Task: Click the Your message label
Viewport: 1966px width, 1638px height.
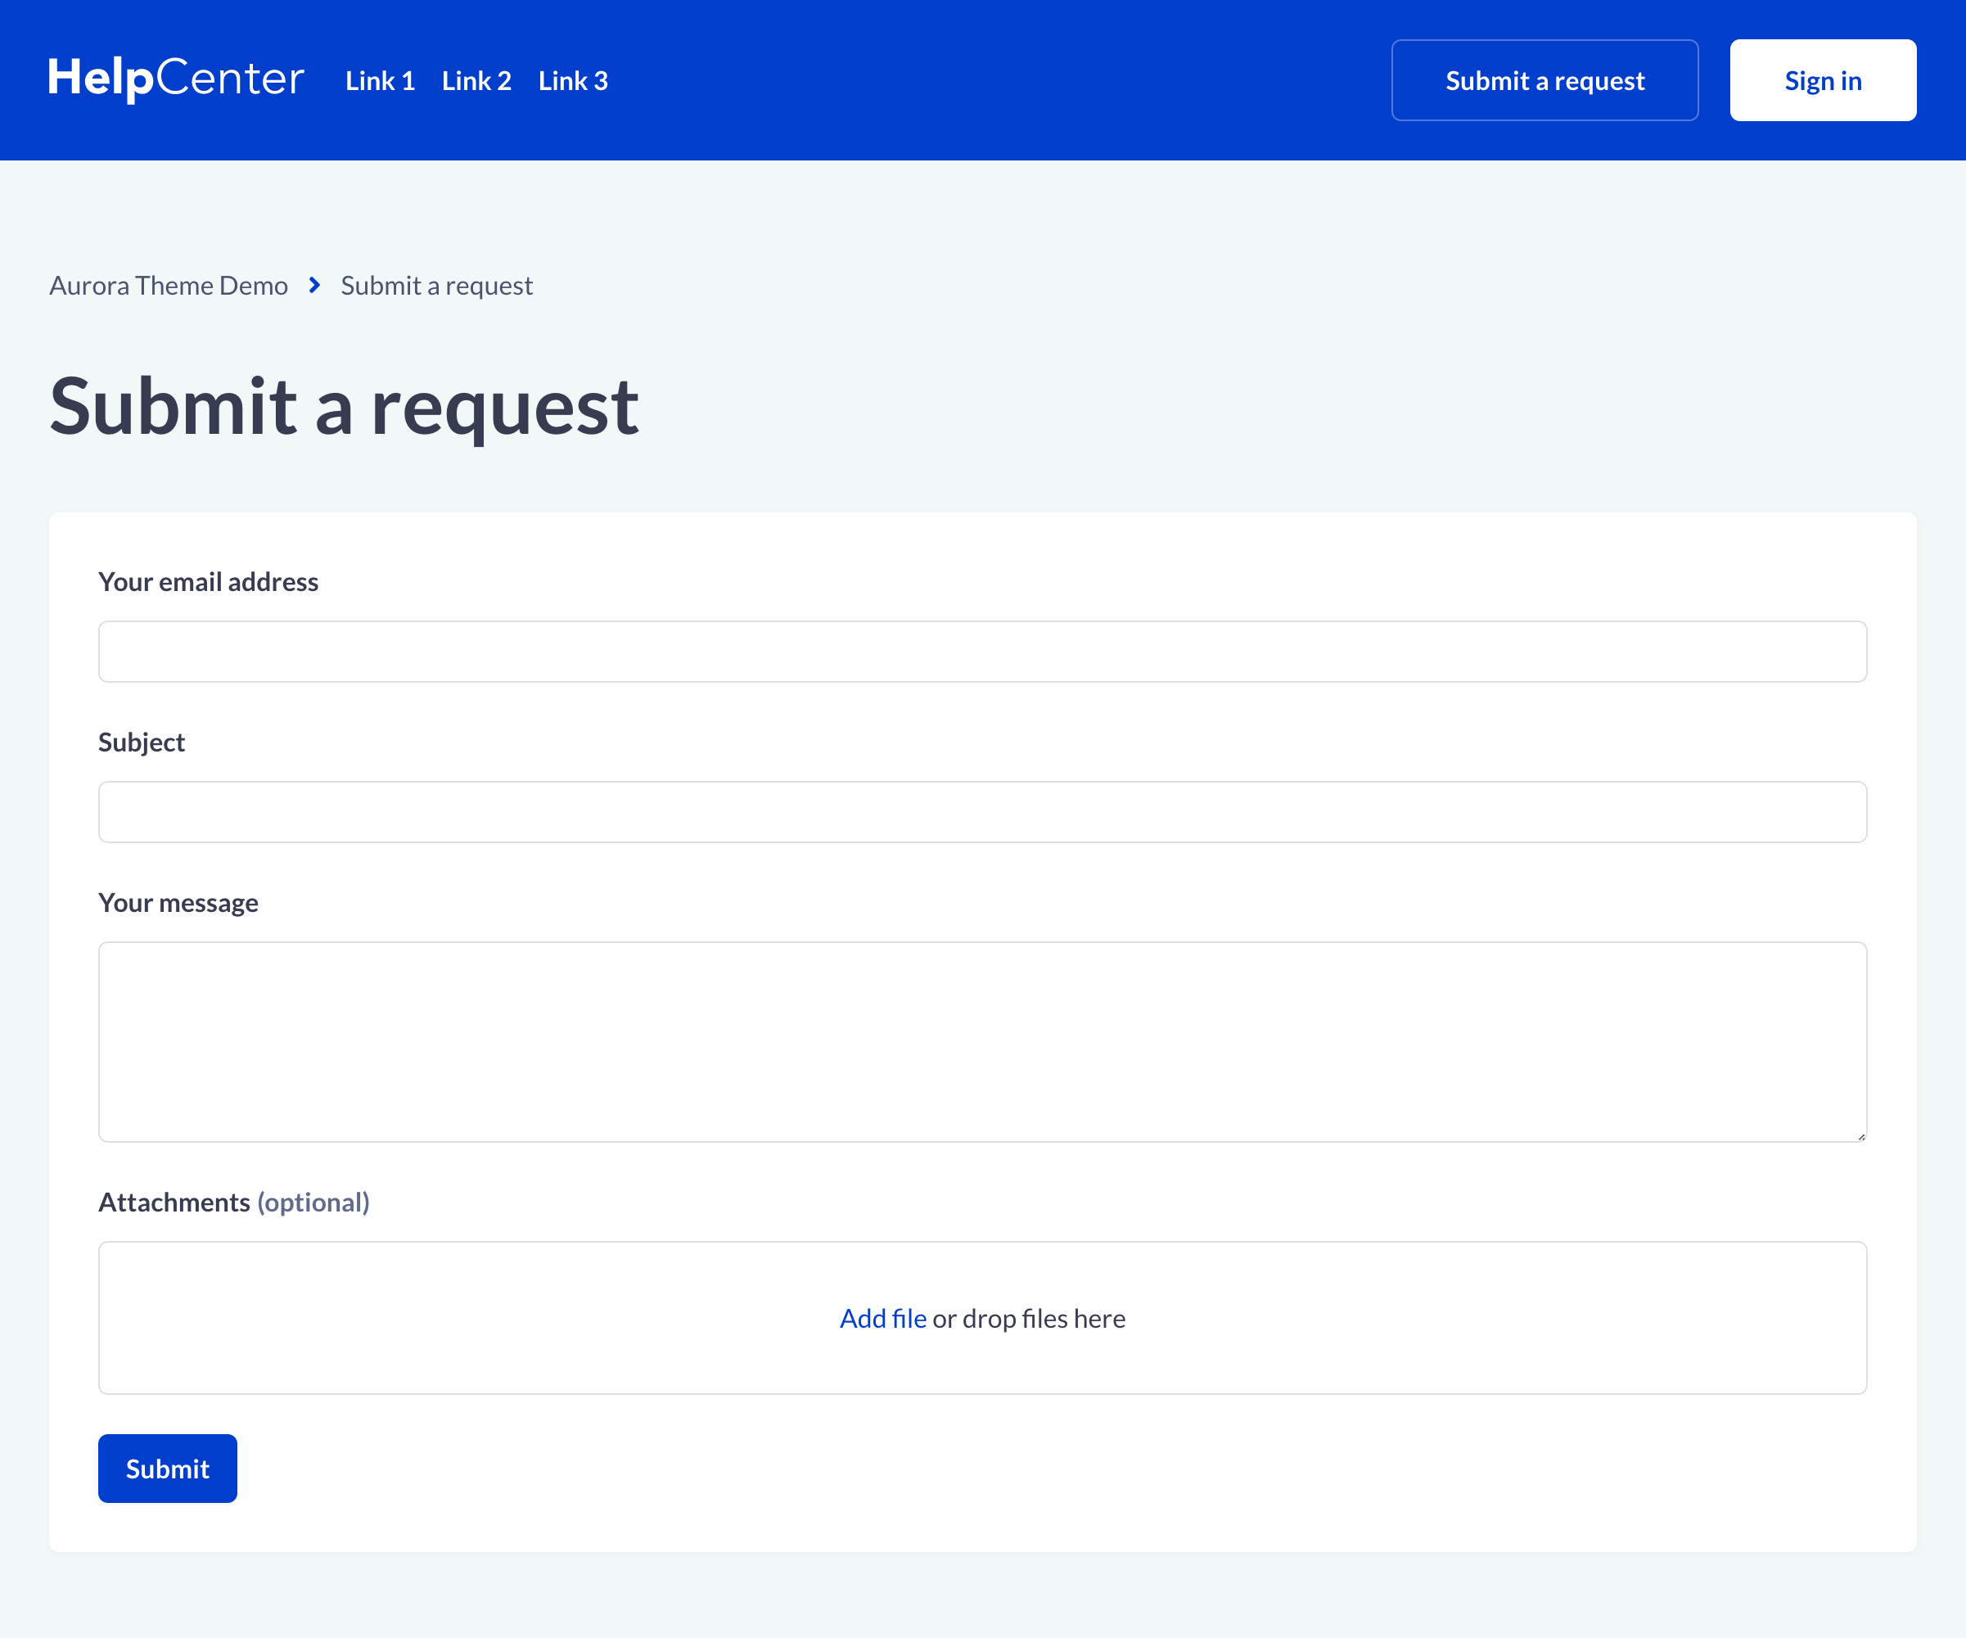Action: pos(178,903)
